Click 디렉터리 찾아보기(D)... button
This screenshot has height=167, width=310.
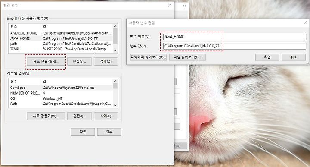click(148, 57)
